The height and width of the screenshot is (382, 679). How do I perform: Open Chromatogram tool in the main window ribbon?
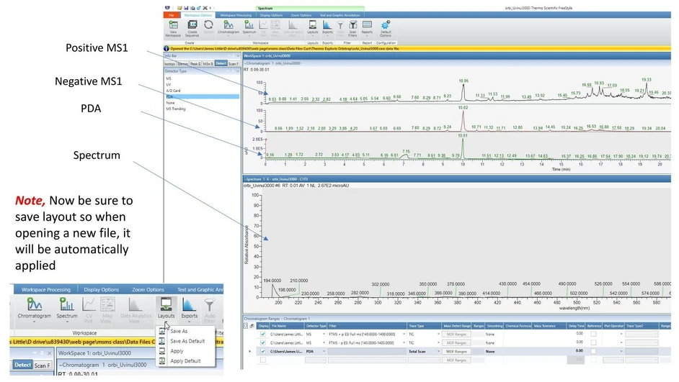point(228,27)
